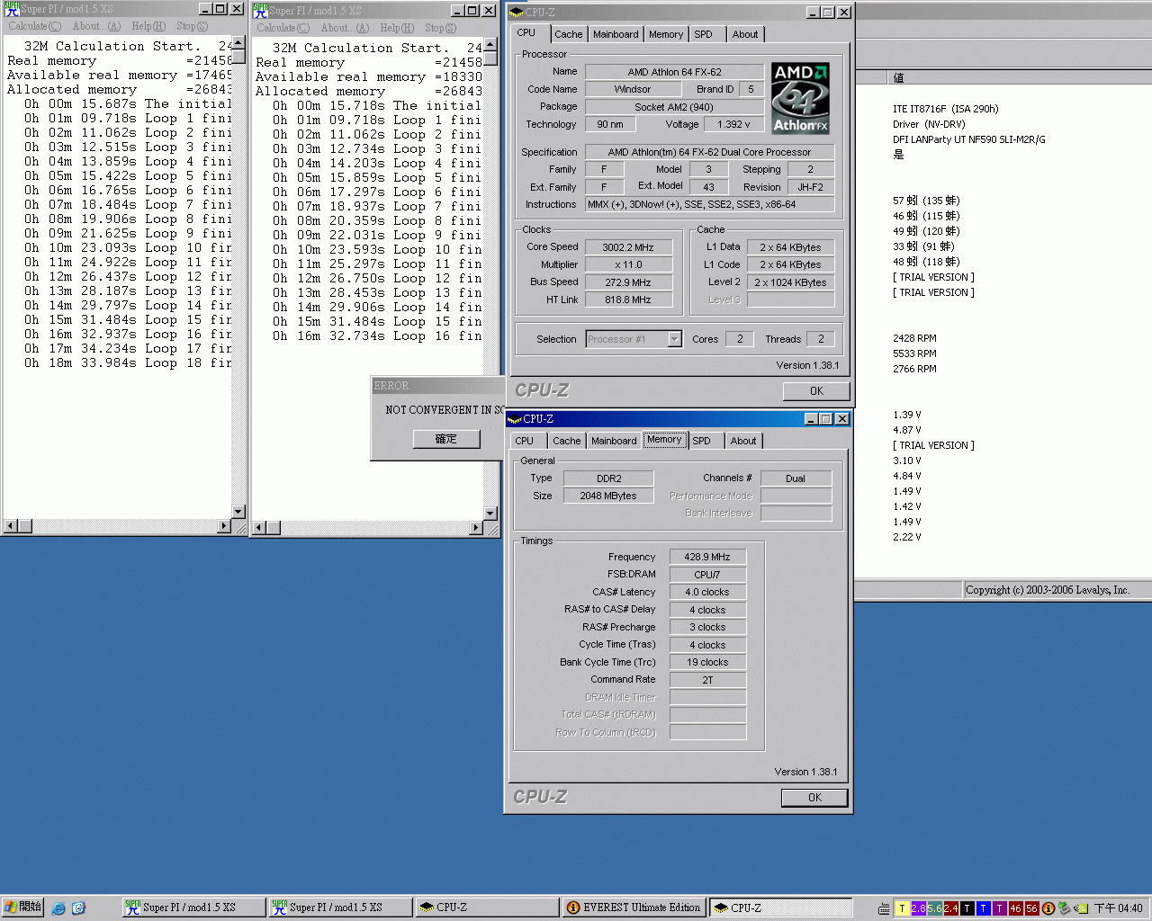Switch to CPU tab in lower CPU-Z window

pos(525,441)
